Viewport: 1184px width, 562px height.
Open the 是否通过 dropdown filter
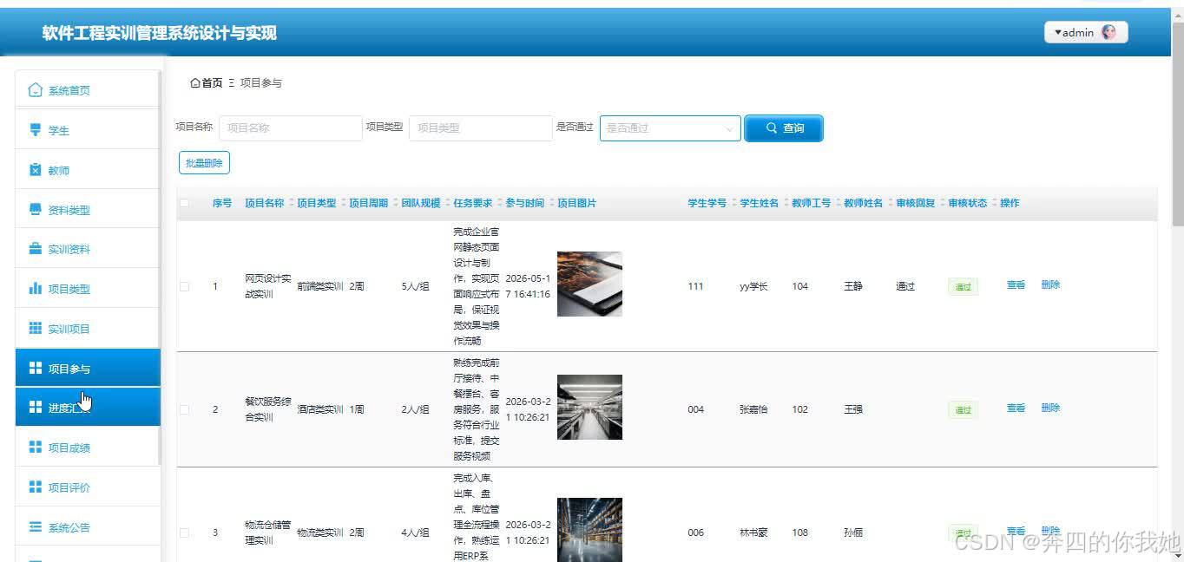click(x=670, y=127)
